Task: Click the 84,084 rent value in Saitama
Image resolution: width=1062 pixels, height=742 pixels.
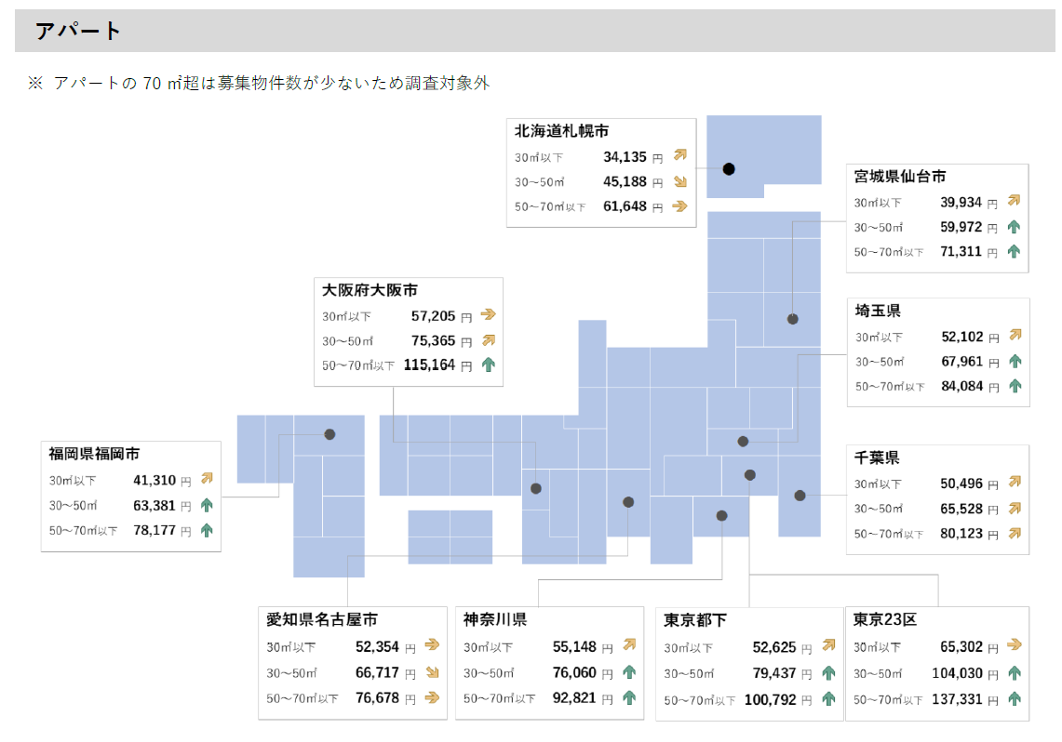Action: tap(961, 386)
